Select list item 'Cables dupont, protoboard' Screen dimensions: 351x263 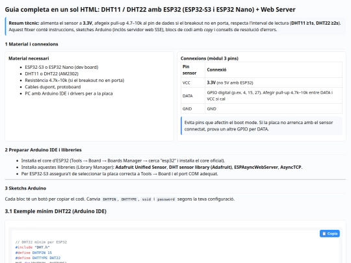click(53, 87)
